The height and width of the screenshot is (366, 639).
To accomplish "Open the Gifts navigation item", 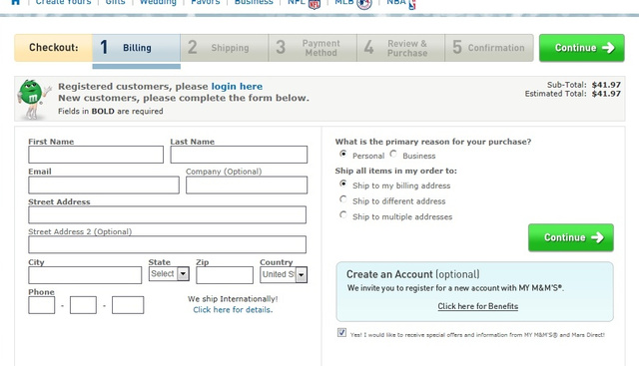I will point(116,2).
